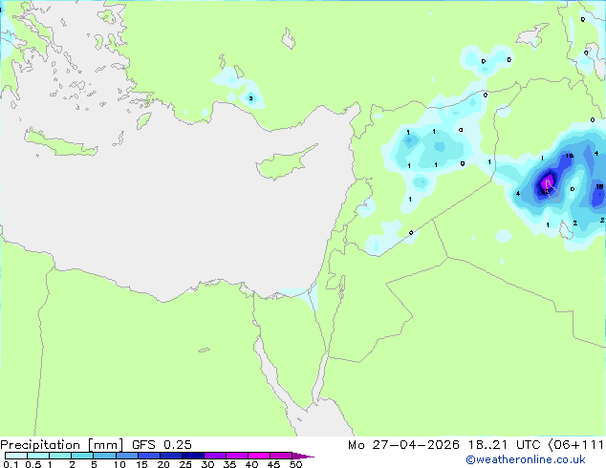This screenshot has height=468, width=606.
Task: Click the 45–50 mm legend swatch
Action: pos(281,456)
